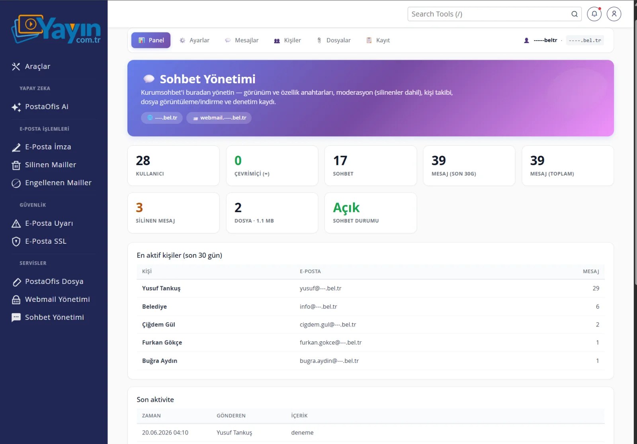The width and height of the screenshot is (637, 444).
Task: Click the Yayın.com.tr logo
Action: (56, 29)
